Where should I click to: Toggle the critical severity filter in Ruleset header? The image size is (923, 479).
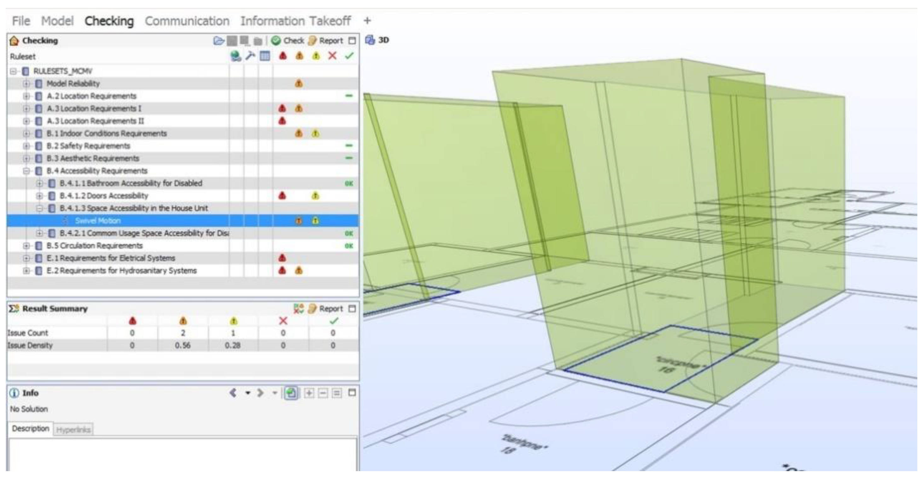(283, 56)
